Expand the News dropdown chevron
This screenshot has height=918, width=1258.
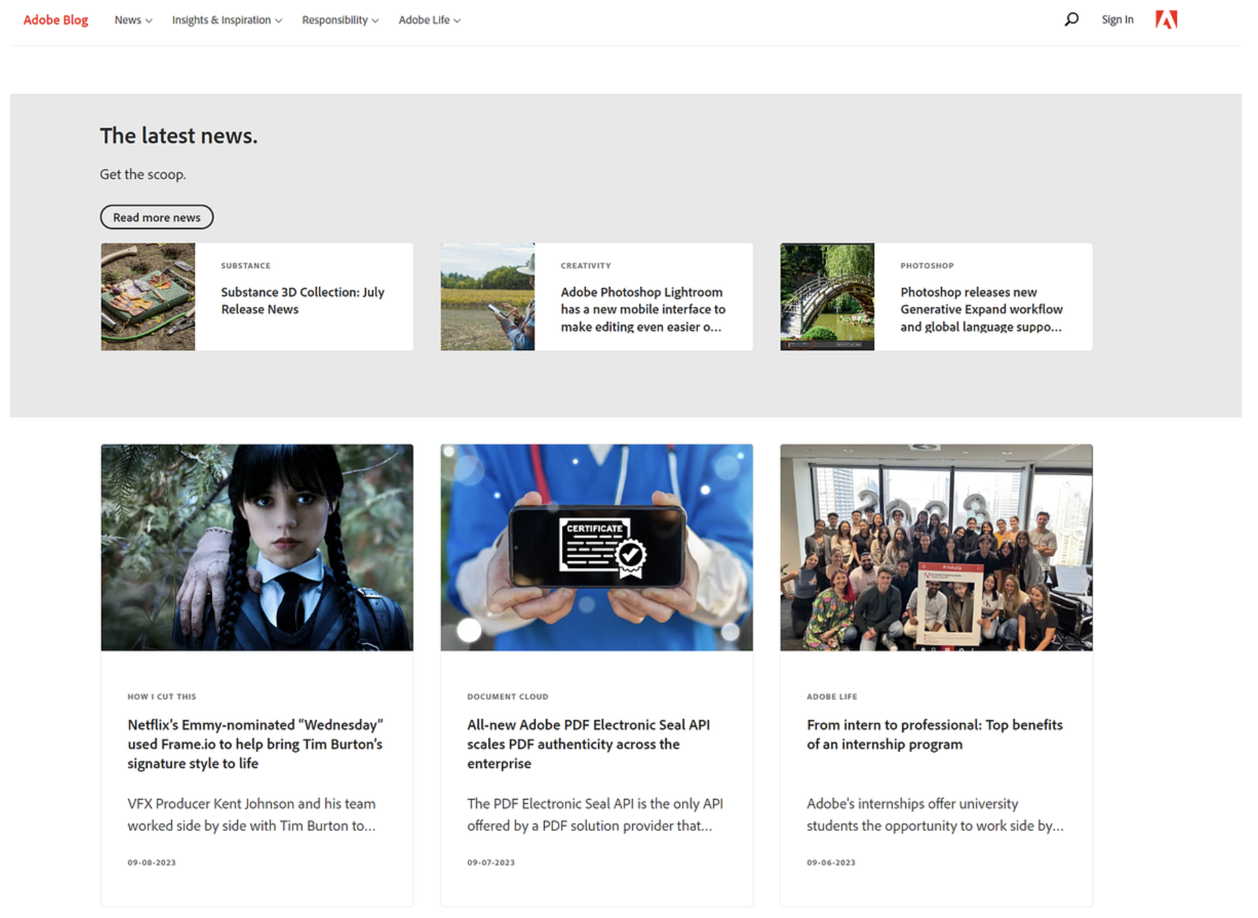[149, 21]
